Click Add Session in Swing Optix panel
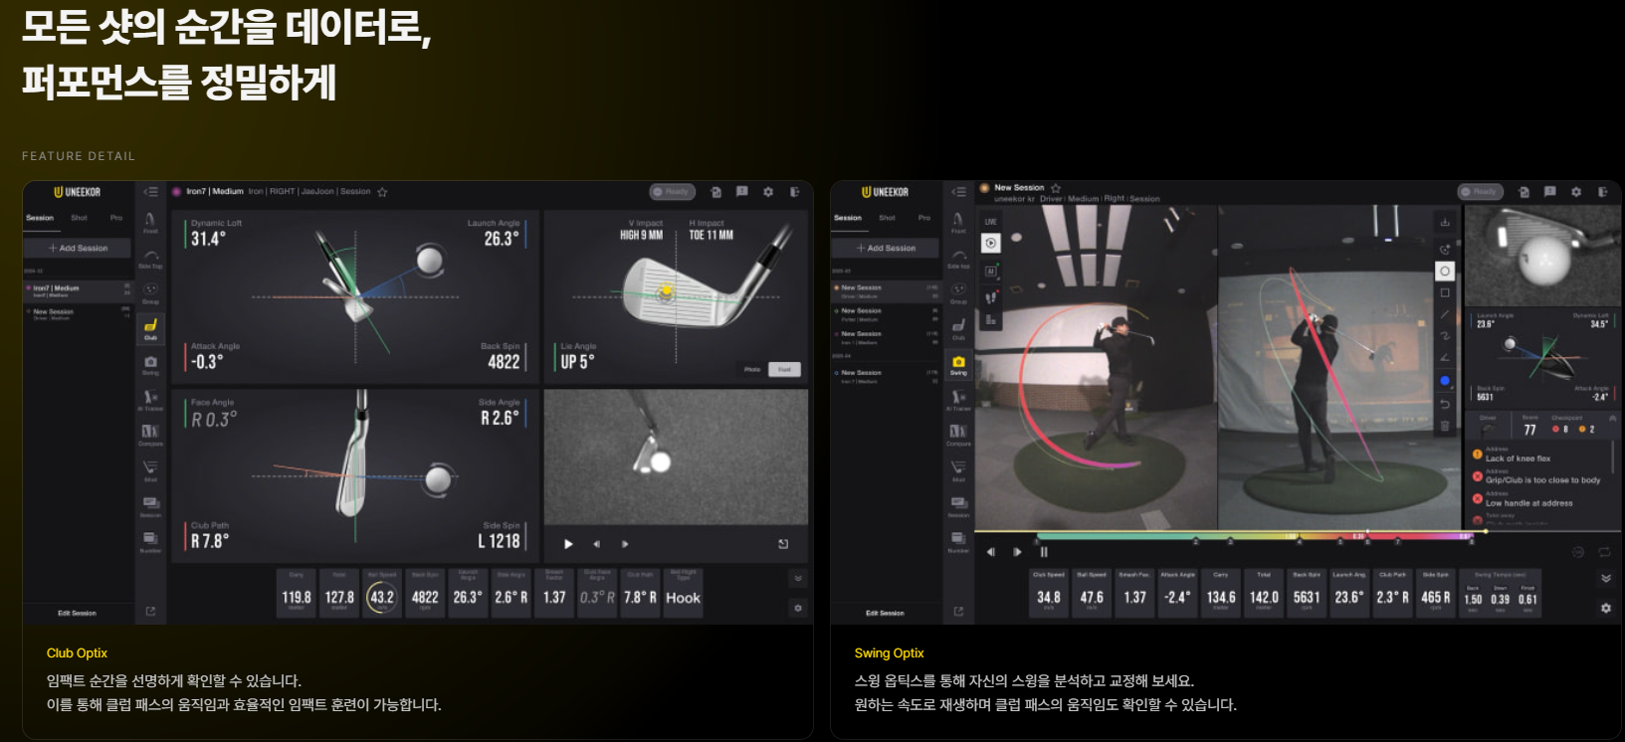This screenshot has width=1625, height=742. (886, 248)
